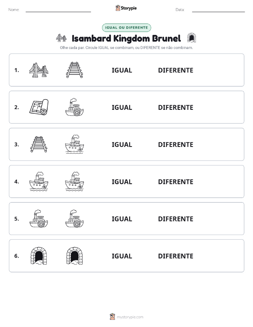This screenshot has height=327, width=253.
Task: Select DIFERENTE for row 2
Action: click(x=176, y=107)
